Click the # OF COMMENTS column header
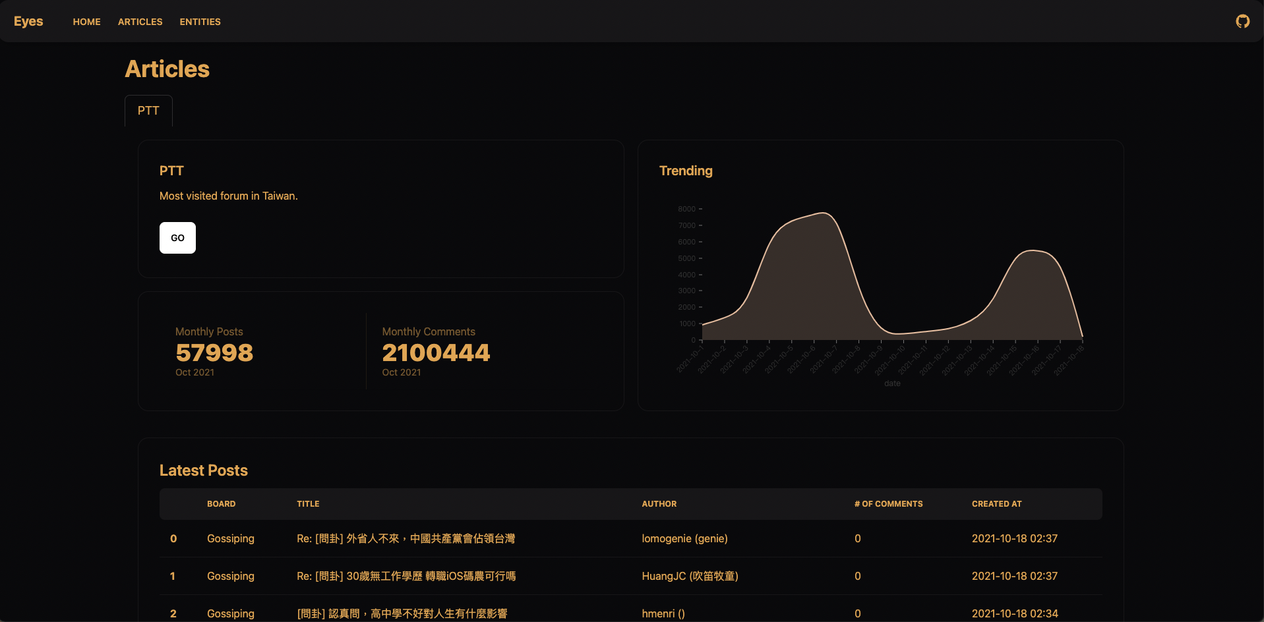This screenshot has width=1264, height=622. pyautogui.click(x=888, y=504)
